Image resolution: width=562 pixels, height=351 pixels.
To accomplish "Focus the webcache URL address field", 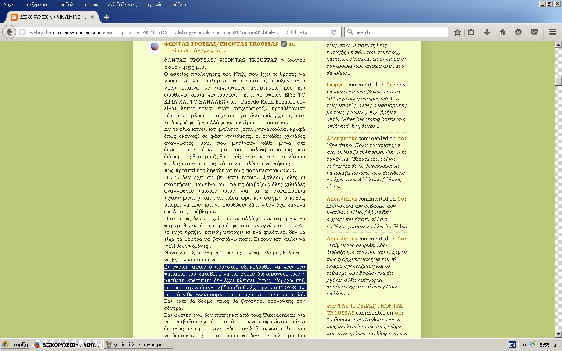I will pyautogui.click(x=172, y=32).
